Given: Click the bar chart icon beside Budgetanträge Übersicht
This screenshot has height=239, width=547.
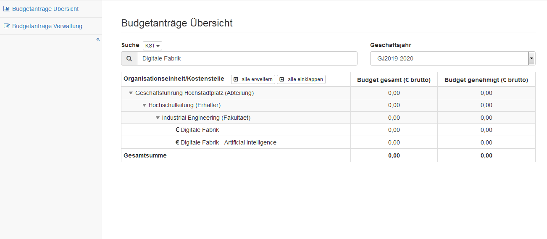Looking at the screenshot, I should coord(6,9).
